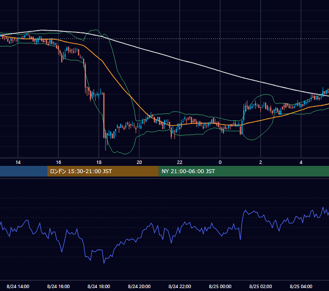
Task: Click the London session bar 15:30-21:00 JST
Action: coord(103,171)
